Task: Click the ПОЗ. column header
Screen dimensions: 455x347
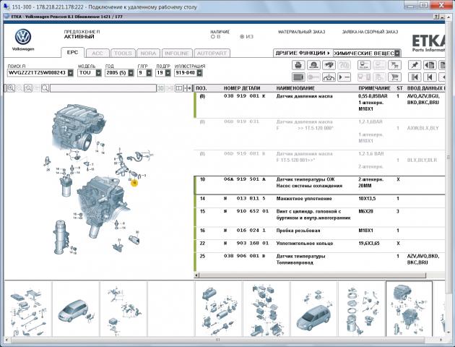Action: coord(201,88)
